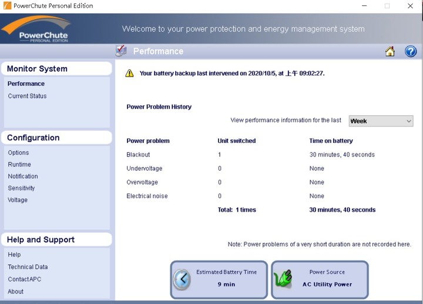The width and height of the screenshot is (423, 304).
Task: Click the Home house icon
Action: (390, 51)
